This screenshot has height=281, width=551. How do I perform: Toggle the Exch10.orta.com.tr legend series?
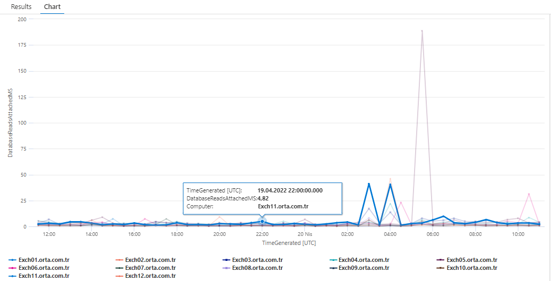pyautogui.click(x=467, y=268)
